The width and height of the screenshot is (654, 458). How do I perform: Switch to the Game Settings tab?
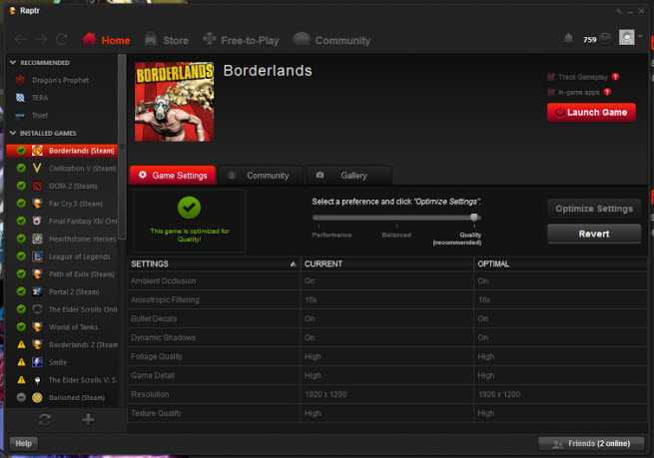click(x=173, y=175)
